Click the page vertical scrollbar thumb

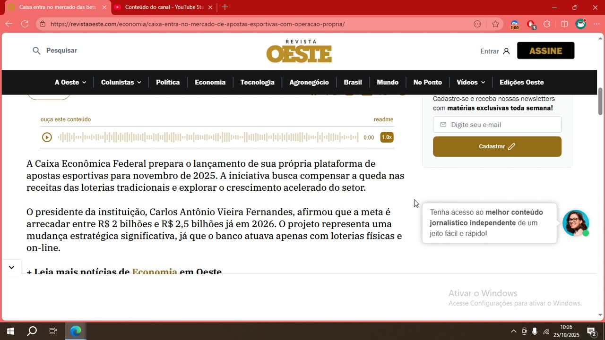600,101
